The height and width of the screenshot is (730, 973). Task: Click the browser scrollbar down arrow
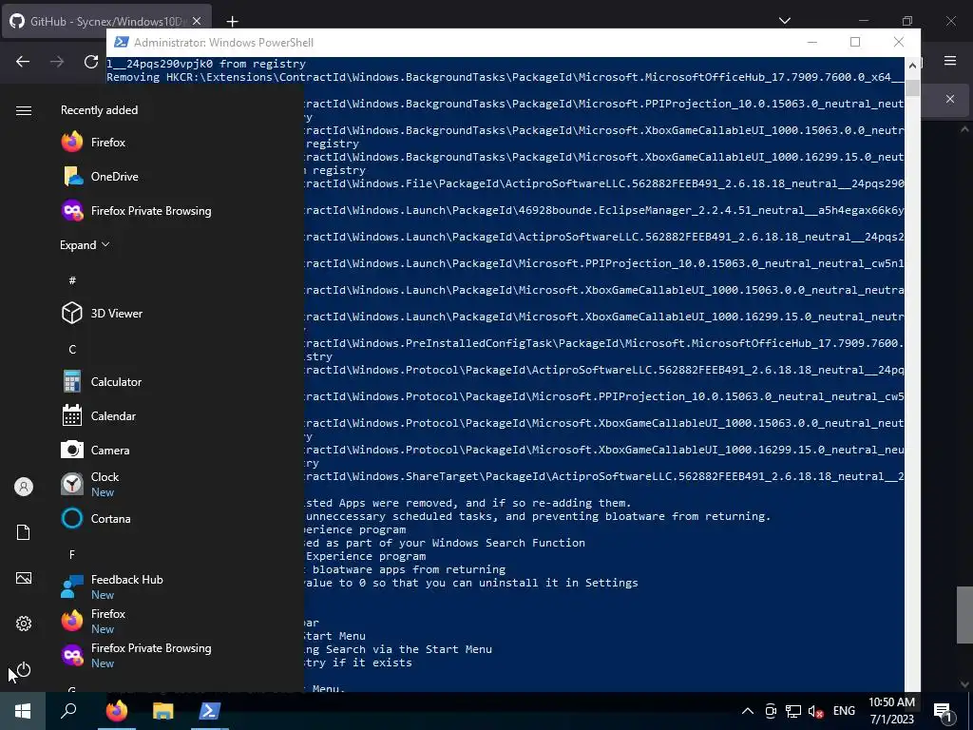[x=964, y=684]
